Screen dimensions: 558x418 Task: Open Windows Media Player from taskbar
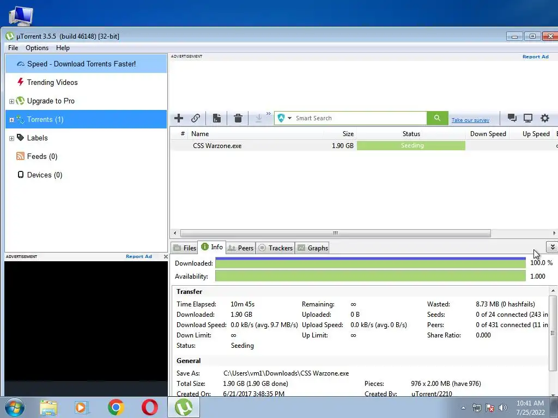(82, 408)
